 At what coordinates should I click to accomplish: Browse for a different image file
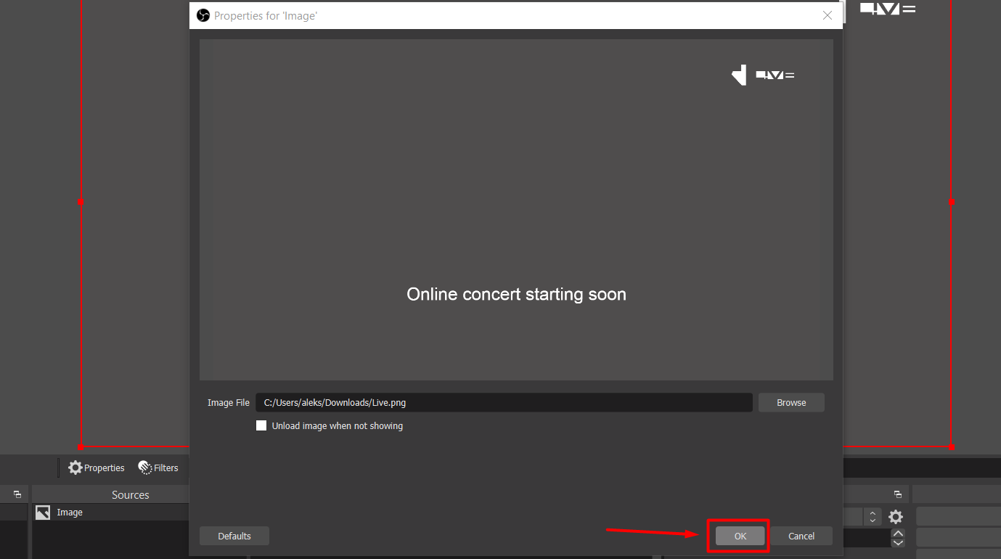point(791,402)
